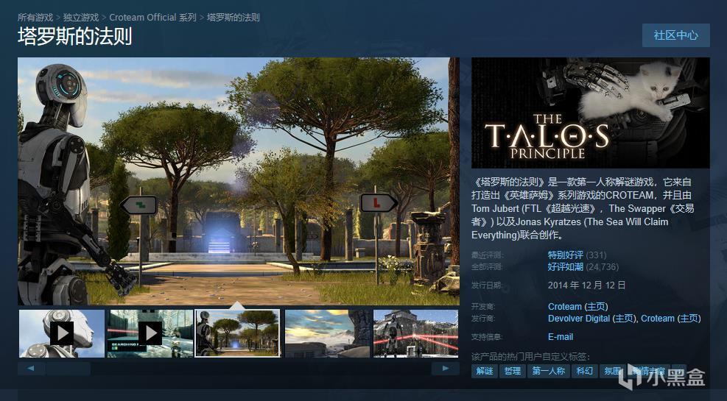Open publisher Croteam's 主页 link

tap(689, 319)
